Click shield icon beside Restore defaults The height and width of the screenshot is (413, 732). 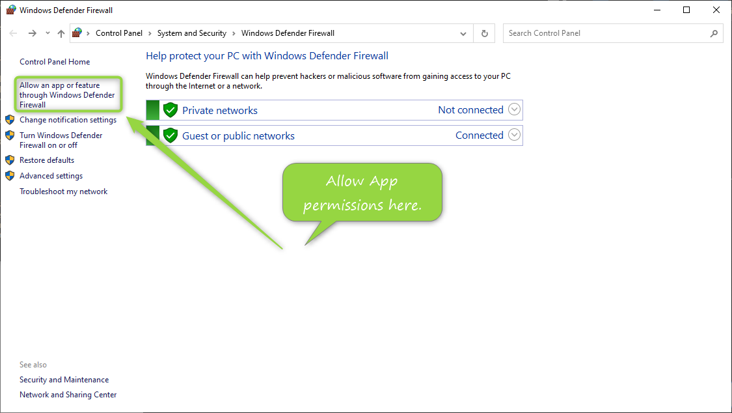pos(10,160)
